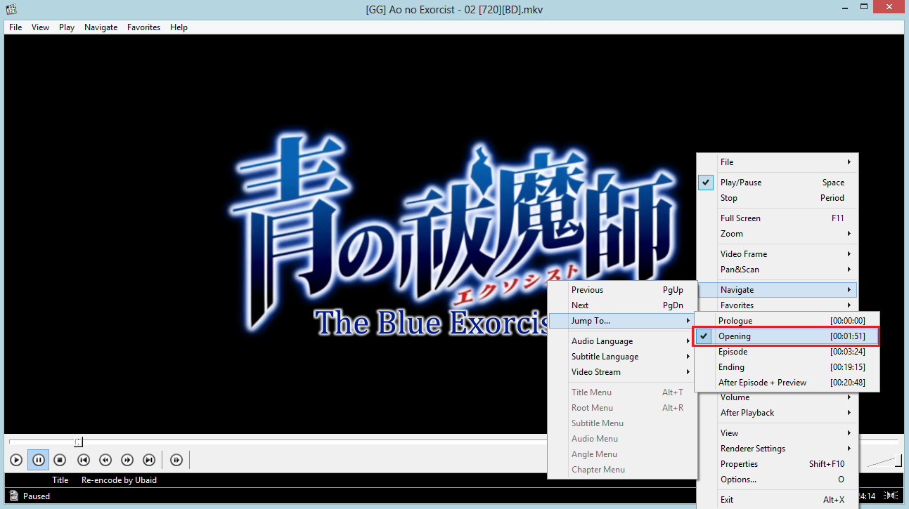909x509 pixels.
Task: Expand the Favorites submenu in the context menu
Action: tap(777, 305)
